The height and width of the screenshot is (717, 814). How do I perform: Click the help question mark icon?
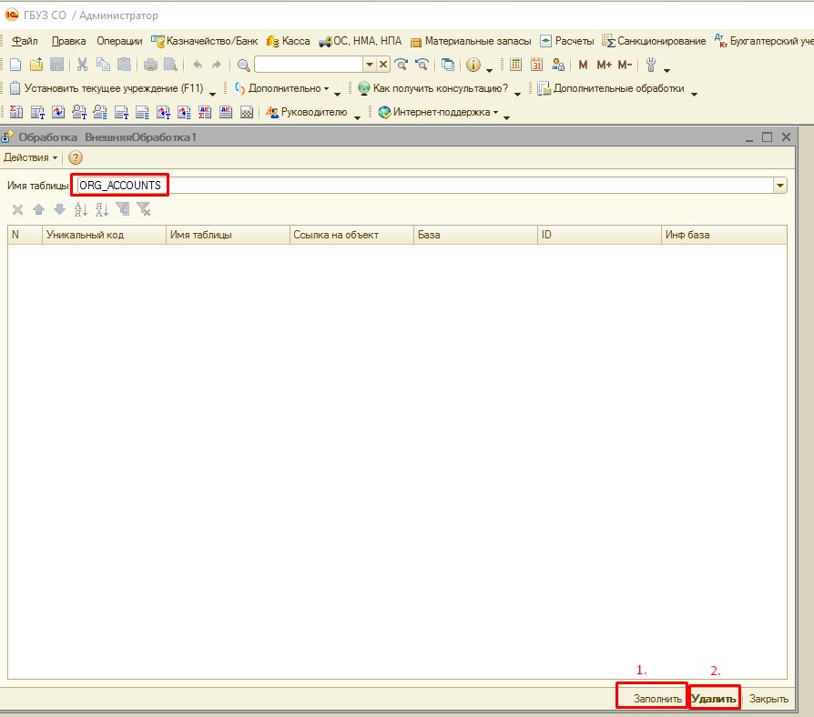(76, 157)
